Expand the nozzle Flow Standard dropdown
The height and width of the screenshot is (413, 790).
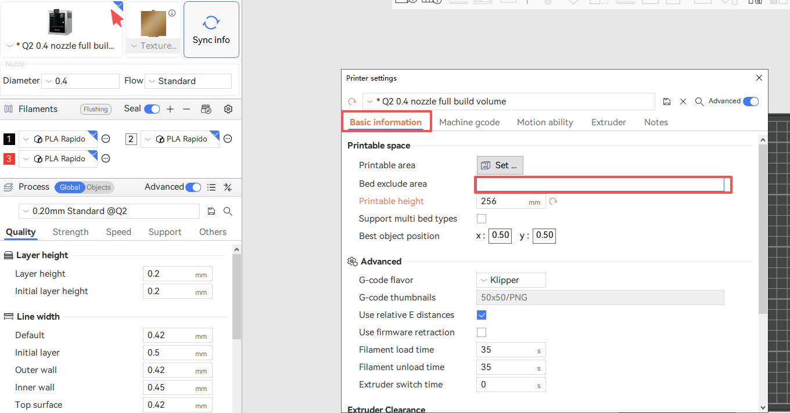(188, 81)
